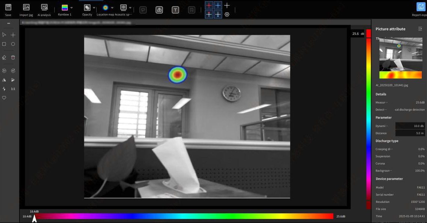The image size is (427, 223).
Task: Select the rectangle region tool
Action: pyautogui.click(x=4, y=44)
